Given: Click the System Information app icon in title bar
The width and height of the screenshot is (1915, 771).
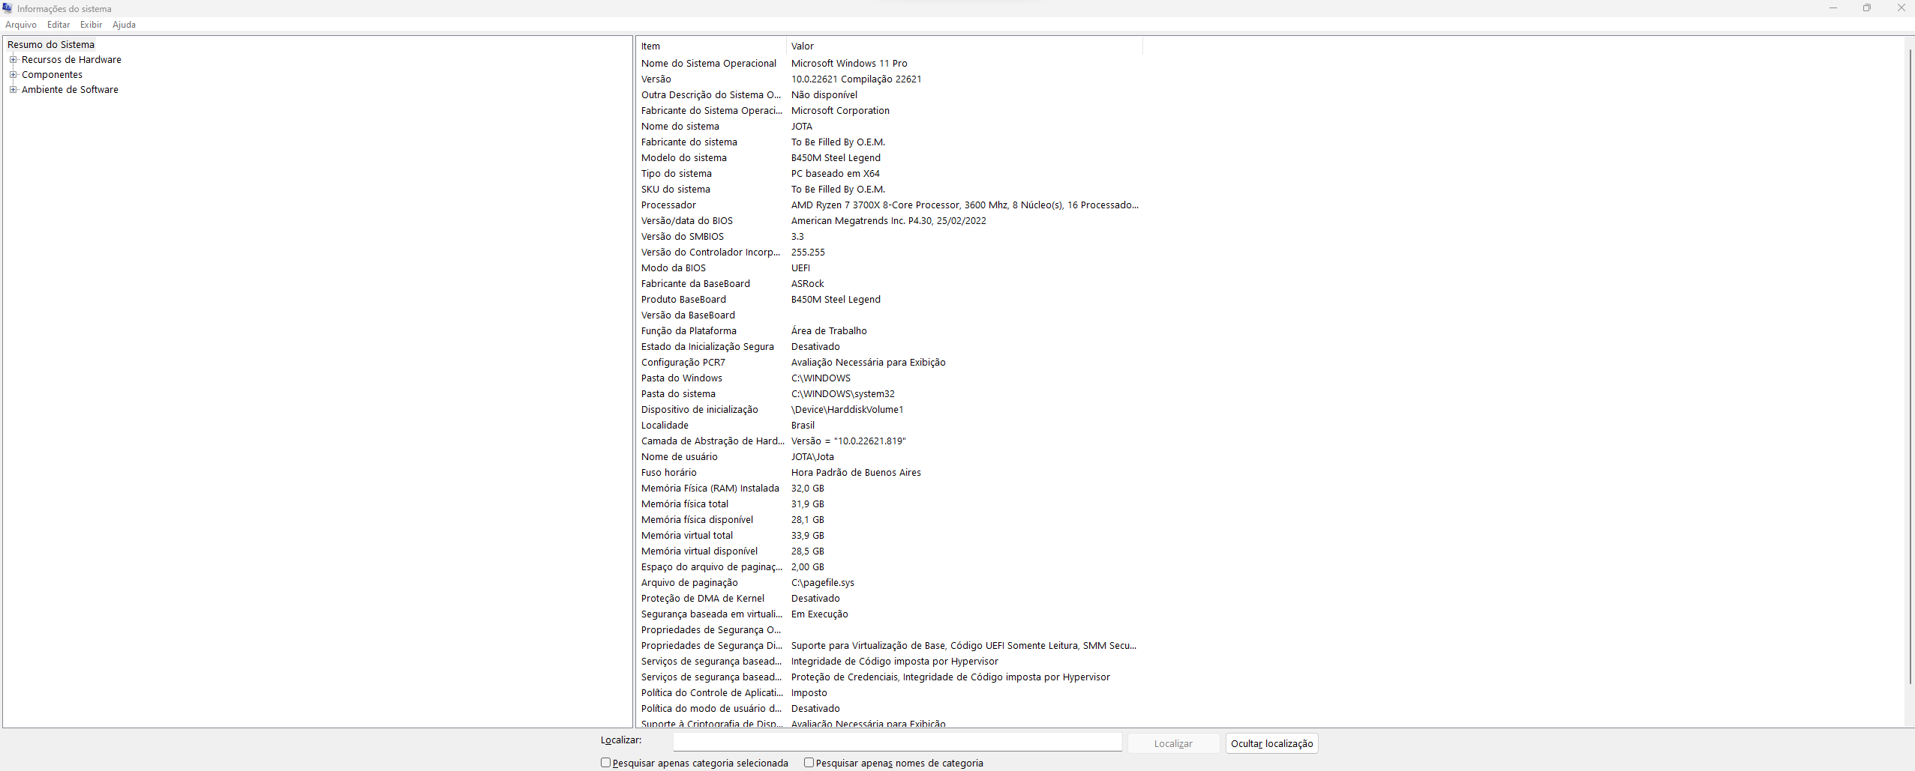Looking at the screenshot, I should click(8, 8).
